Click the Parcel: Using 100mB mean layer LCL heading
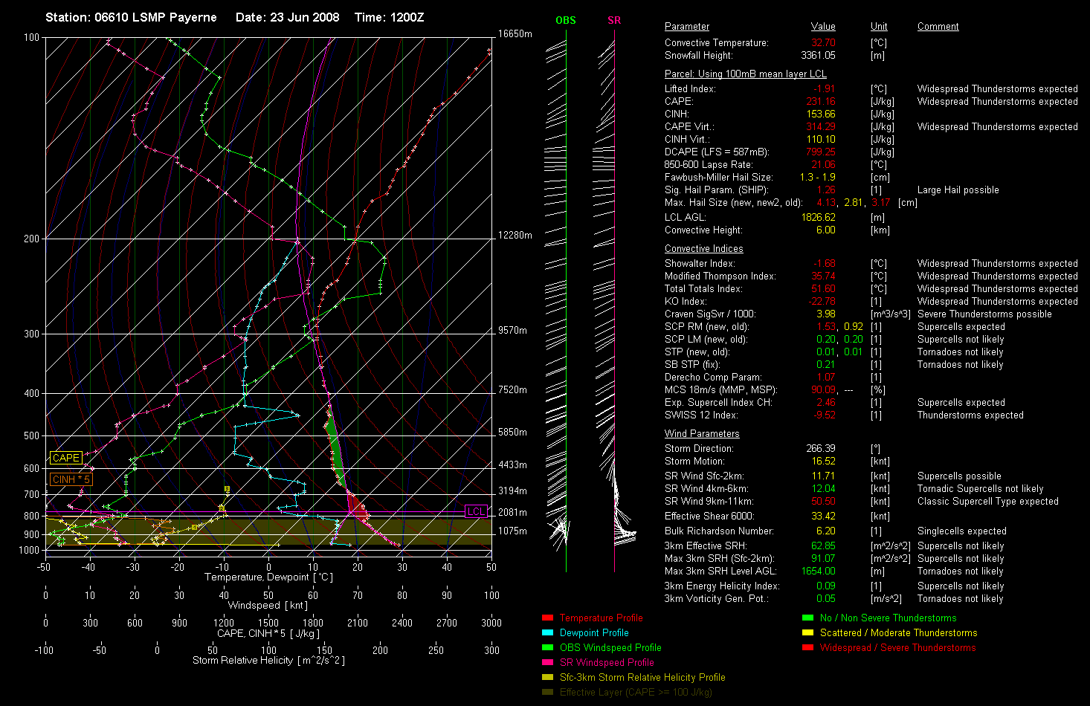Image resolution: width=1090 pixels, height=706 pixels. (745, 74)
